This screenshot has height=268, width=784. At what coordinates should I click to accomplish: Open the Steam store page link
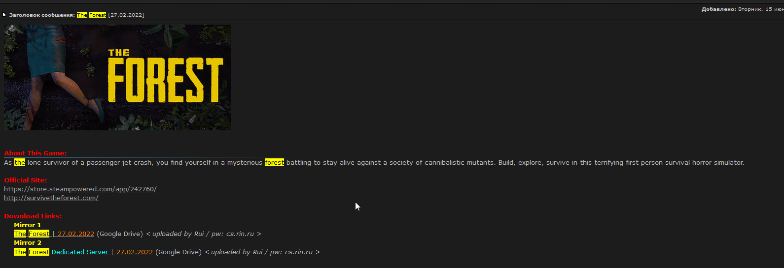80,189
